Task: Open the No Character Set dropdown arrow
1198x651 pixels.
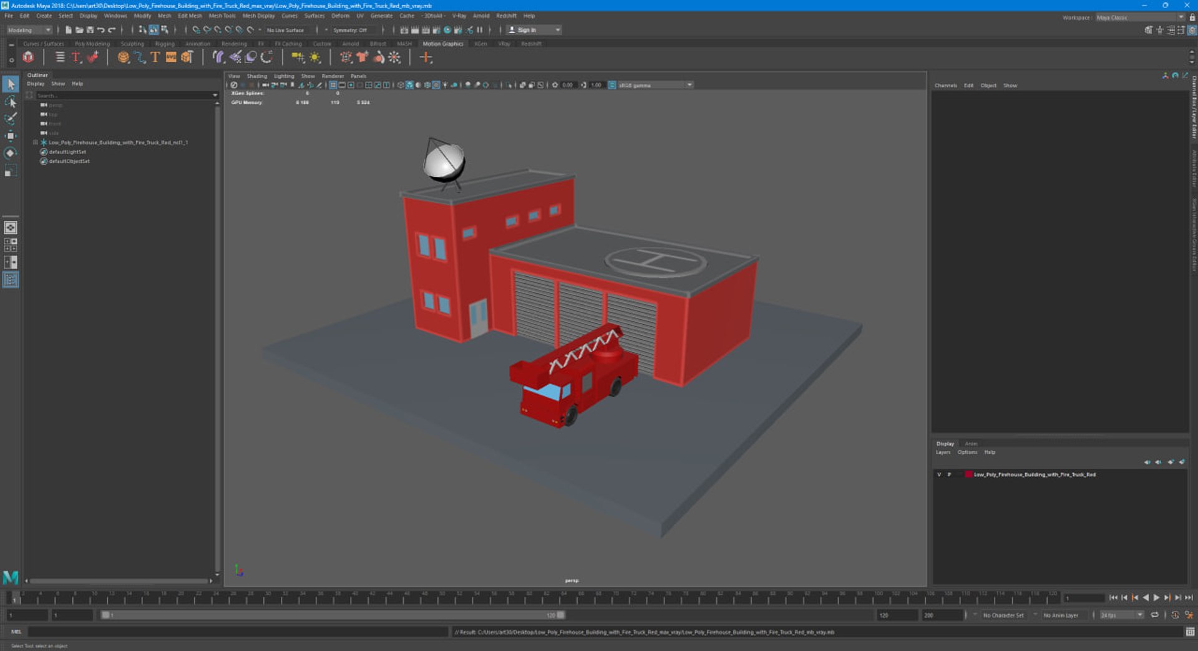Action: point(975,615)
